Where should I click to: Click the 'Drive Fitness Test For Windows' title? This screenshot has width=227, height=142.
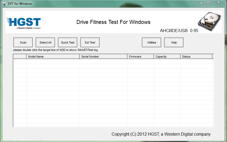click(113, 22)
